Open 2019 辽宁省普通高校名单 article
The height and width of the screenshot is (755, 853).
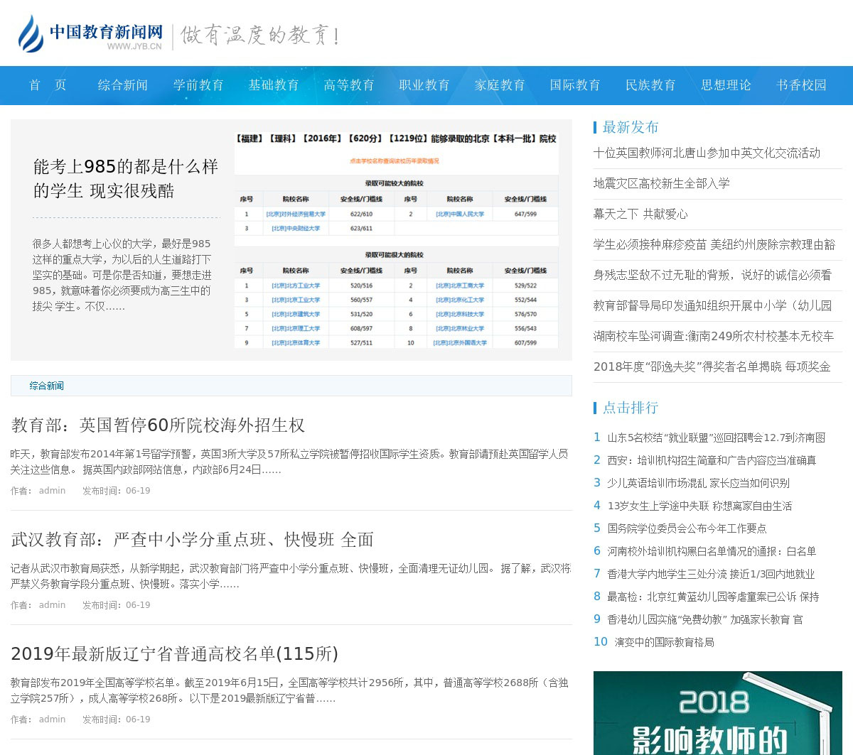pos(174,653)
